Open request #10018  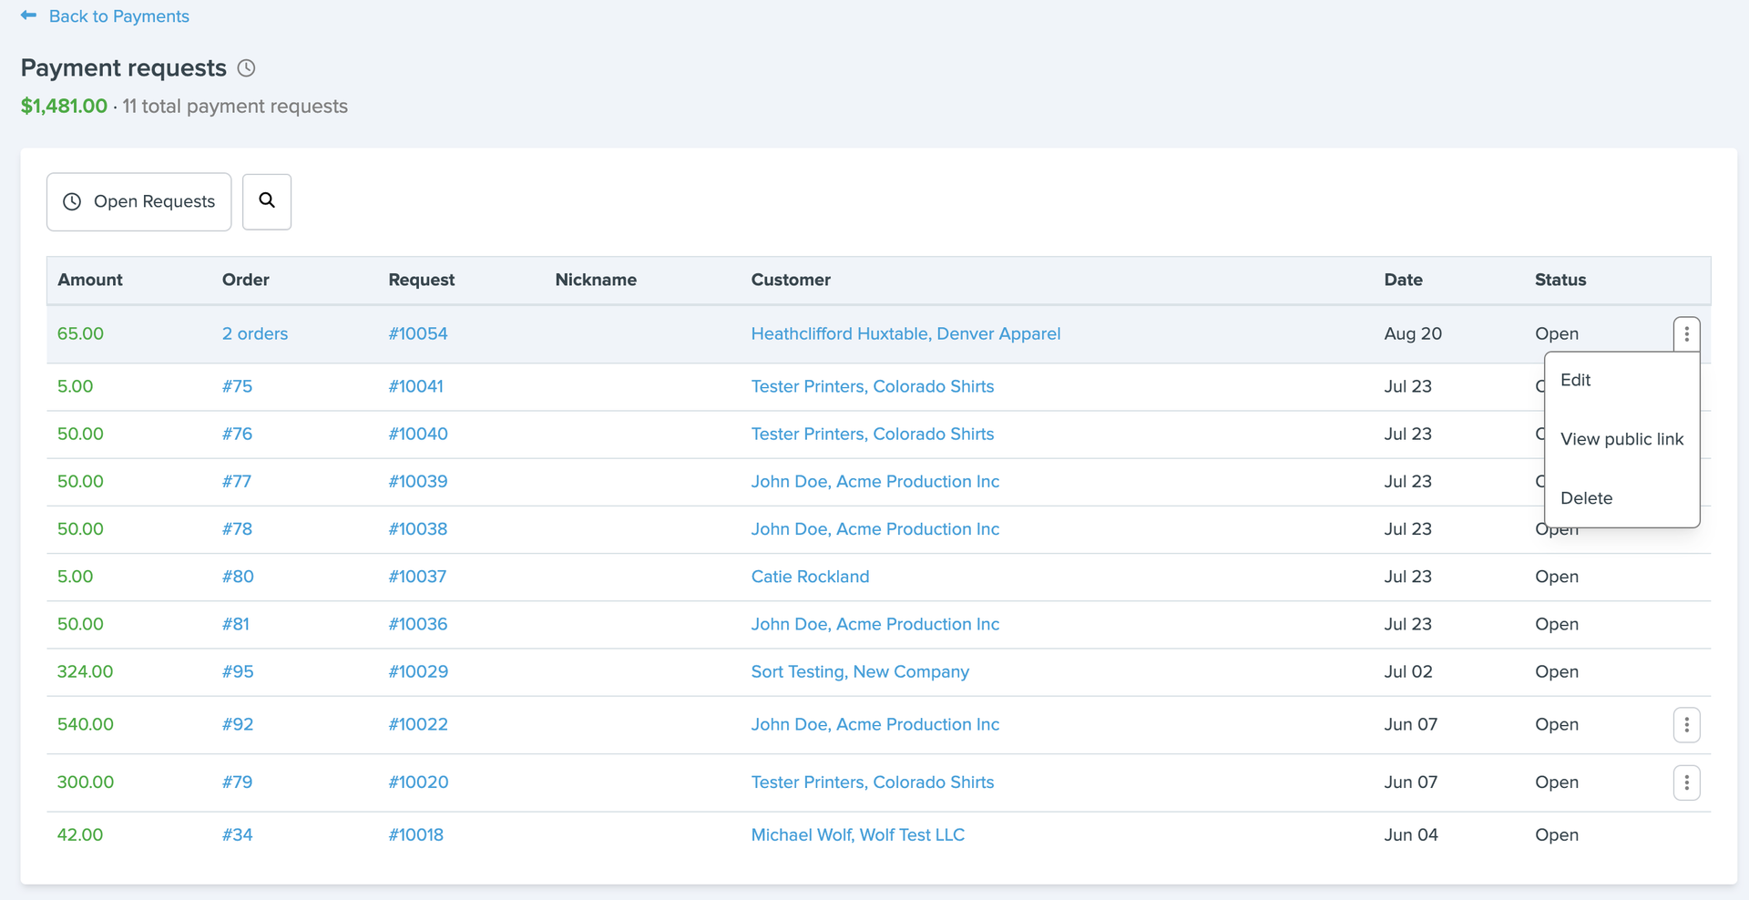pyautogui.click(x=416, y=834)
